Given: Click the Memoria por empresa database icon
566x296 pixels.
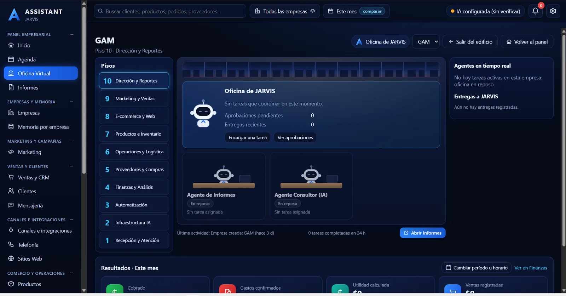Looking at the screenshot, I should click(11, 127).
